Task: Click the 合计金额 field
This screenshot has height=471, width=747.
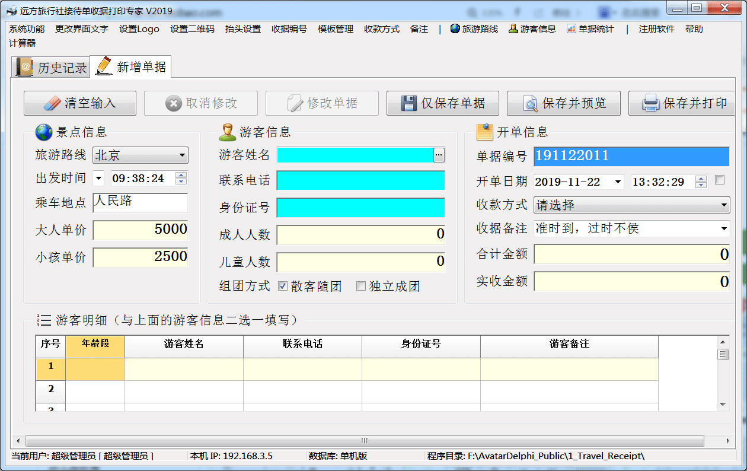Action: (632, 254)
